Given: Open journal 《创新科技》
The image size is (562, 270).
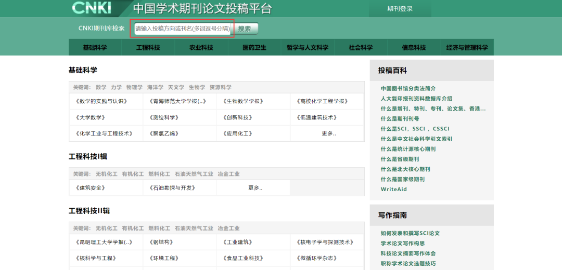Looking at the screenshot, I should pyautogui.click(x=237, y=117).
